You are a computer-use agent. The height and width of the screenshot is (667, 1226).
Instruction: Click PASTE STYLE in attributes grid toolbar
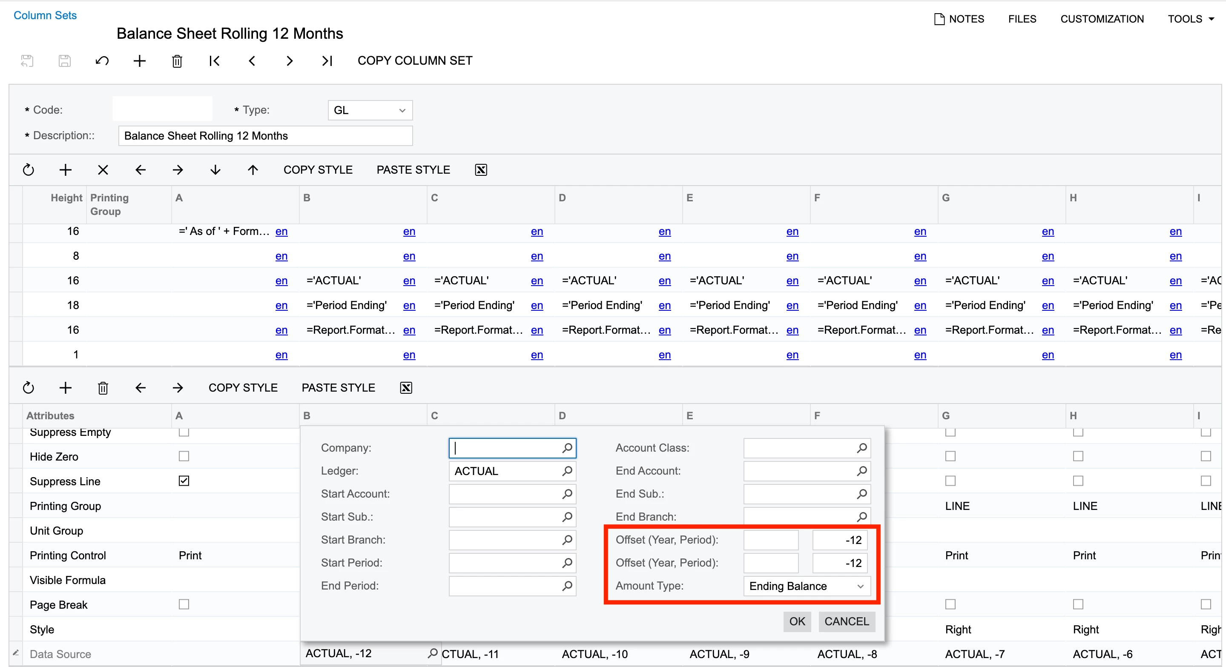tap(339, 388)
